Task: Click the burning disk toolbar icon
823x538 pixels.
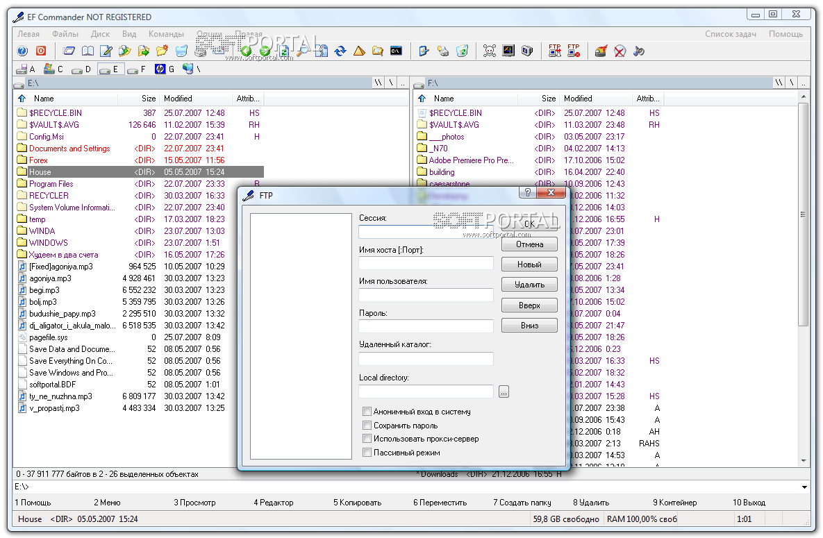Action: (601, 51)
